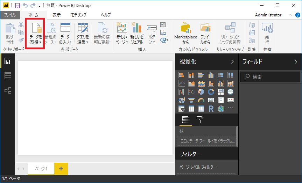Click the データを取得 (Get Data) button
Screen dimensions: 302x183
36,33
